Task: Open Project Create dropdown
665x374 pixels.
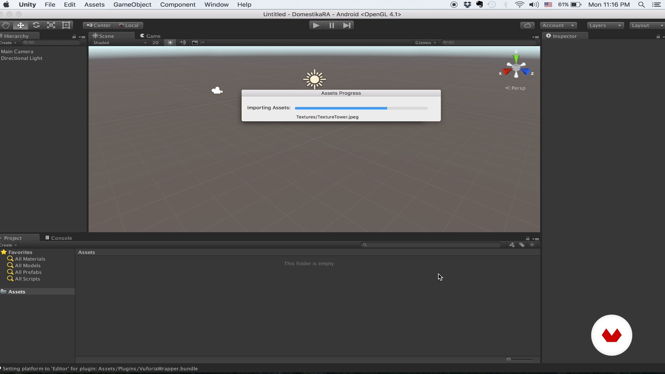Action: [8, 245]
